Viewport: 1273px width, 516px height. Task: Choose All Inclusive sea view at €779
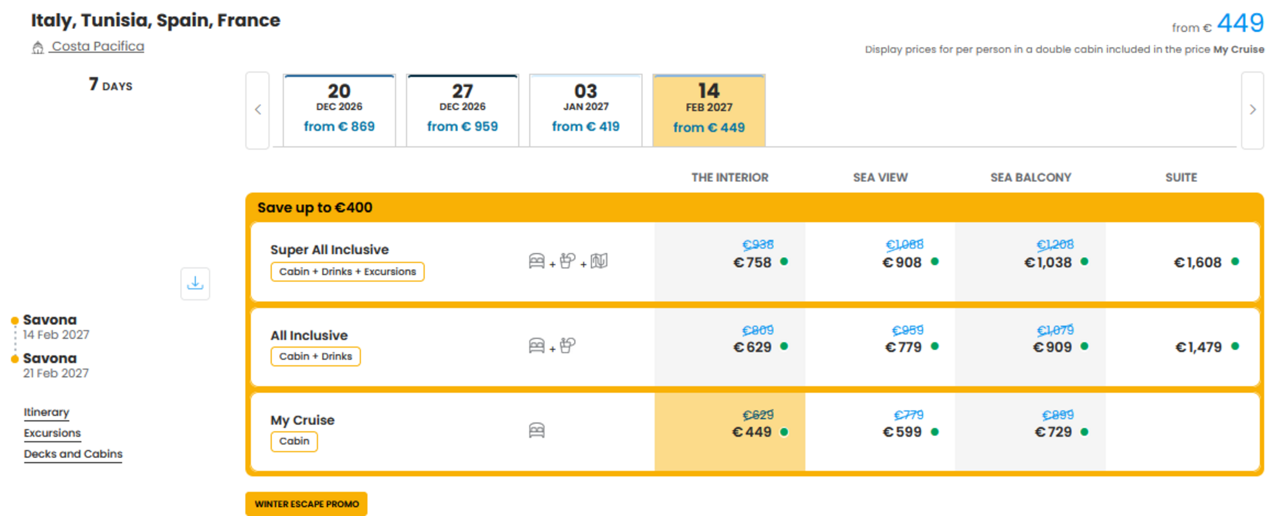click(x=880, y=347)
